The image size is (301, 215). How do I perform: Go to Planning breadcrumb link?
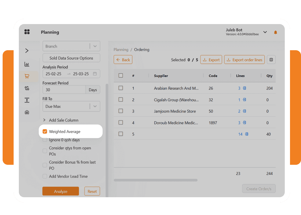click(x=121, y=50)
